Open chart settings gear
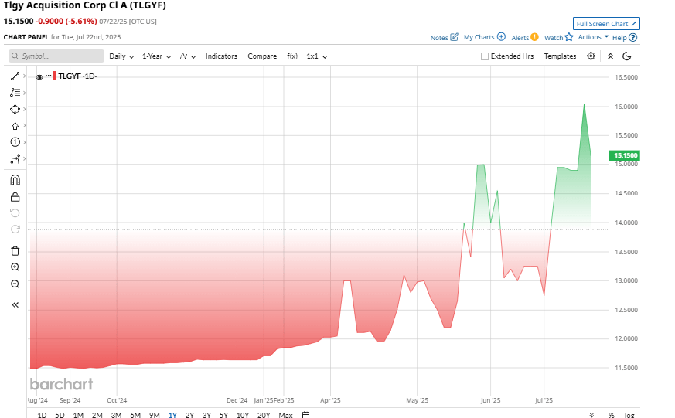This screenshot has width=675, height=418. [591, 56]
